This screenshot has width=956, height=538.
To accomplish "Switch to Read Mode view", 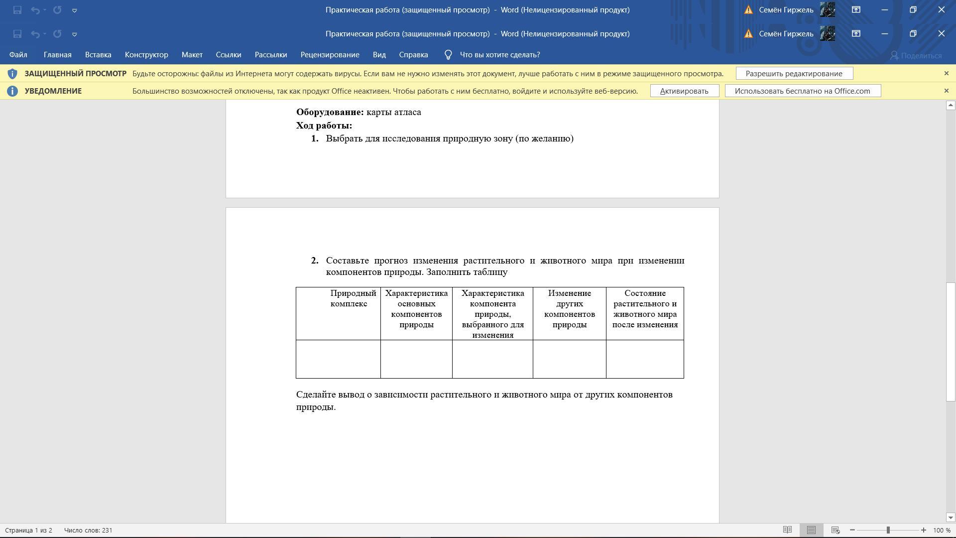I will tap(787, 530).
